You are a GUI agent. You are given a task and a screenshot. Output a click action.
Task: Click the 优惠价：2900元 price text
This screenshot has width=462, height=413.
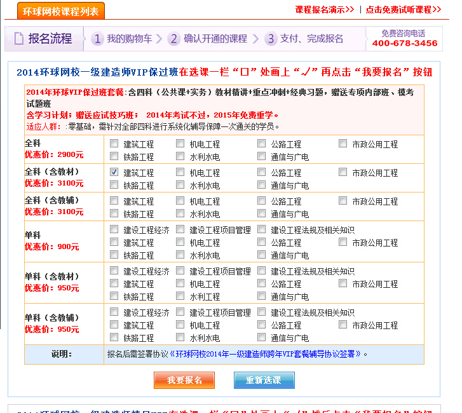click(x=54, y=154)
